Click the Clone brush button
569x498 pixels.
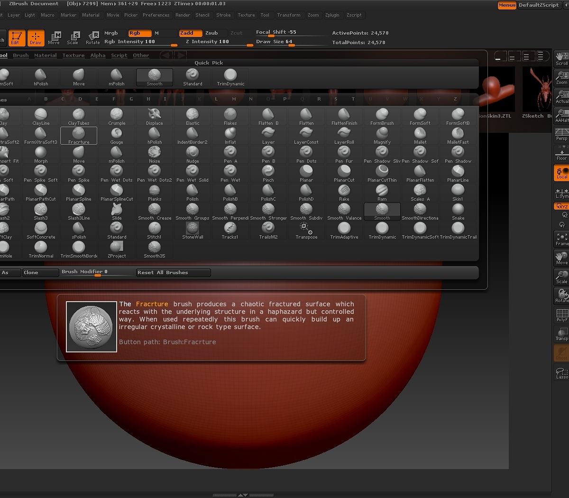[41, 273]
